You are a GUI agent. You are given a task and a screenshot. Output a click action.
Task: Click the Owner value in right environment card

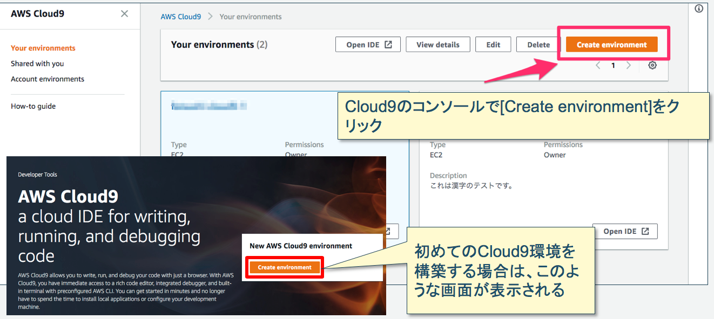coord(555,155)
